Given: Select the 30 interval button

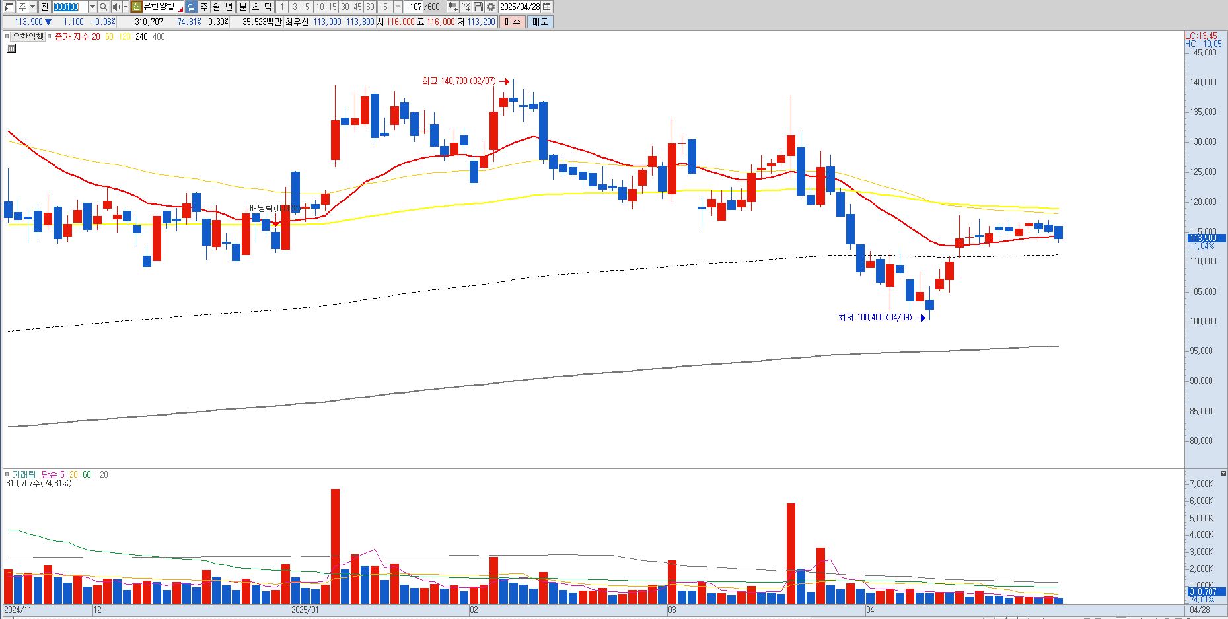Looking at the screenshot, I should click(345, 7).
